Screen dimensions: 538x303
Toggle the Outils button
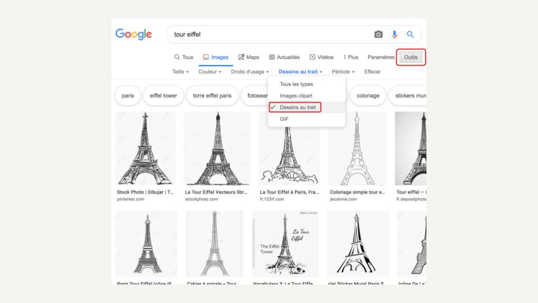click(x=411, y=57)
